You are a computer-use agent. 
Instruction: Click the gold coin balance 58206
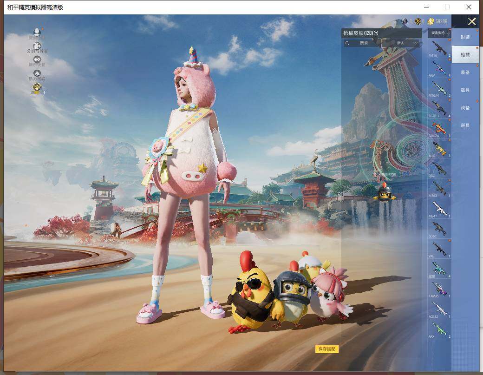click(x=437, y=21)
